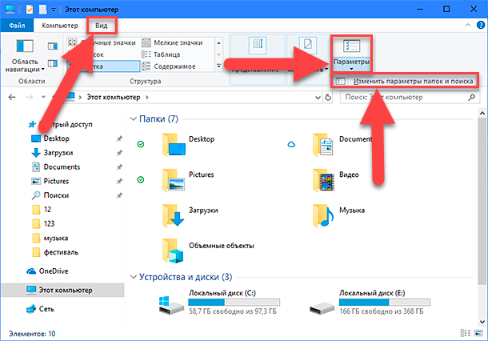Collapse the Папки (7) group
The width and height of the screenshot is (488, 341).
(134, 119)
